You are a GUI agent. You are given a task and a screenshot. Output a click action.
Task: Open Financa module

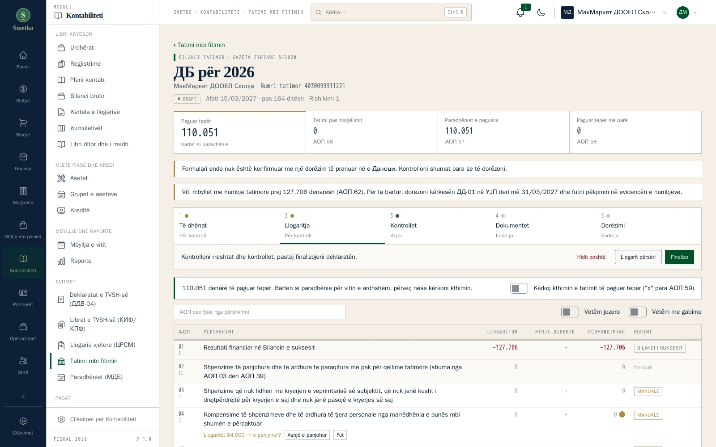click(x=23, y=162)
